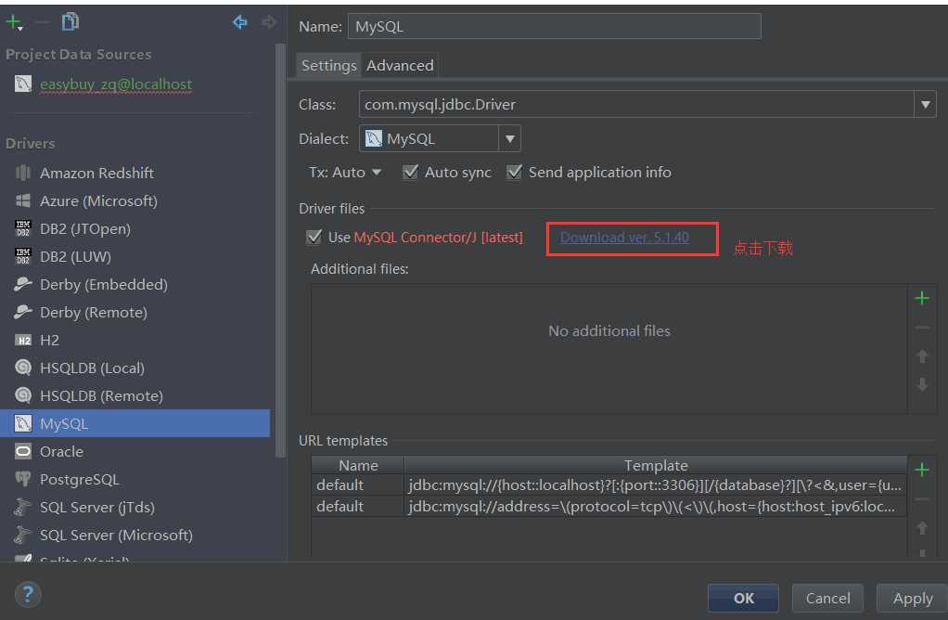Select the Oracle driver name text
This screenshot has width=948, height=620.
[x=61, y=452]
